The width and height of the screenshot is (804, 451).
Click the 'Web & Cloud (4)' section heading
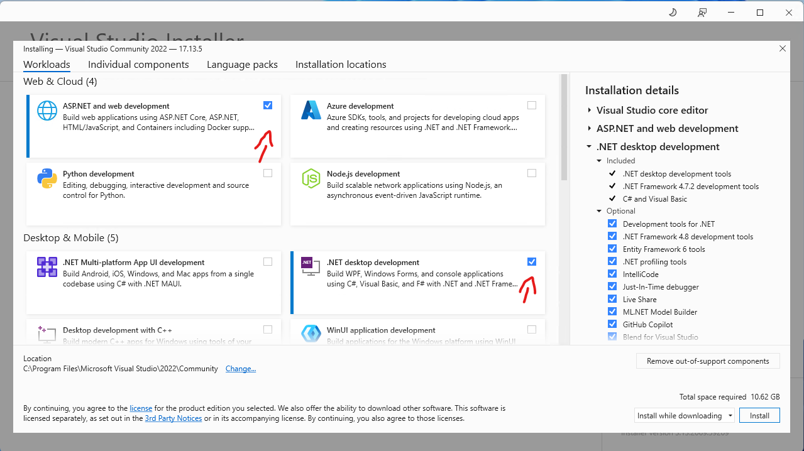click(60, 82)
